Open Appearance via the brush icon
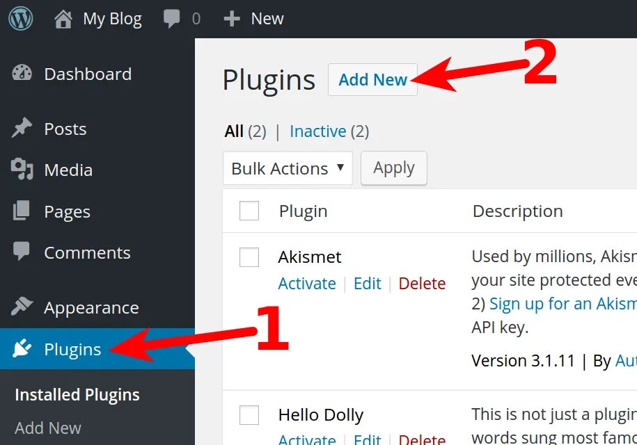Viewport: 637px width, 445px height. click(22, 307)
